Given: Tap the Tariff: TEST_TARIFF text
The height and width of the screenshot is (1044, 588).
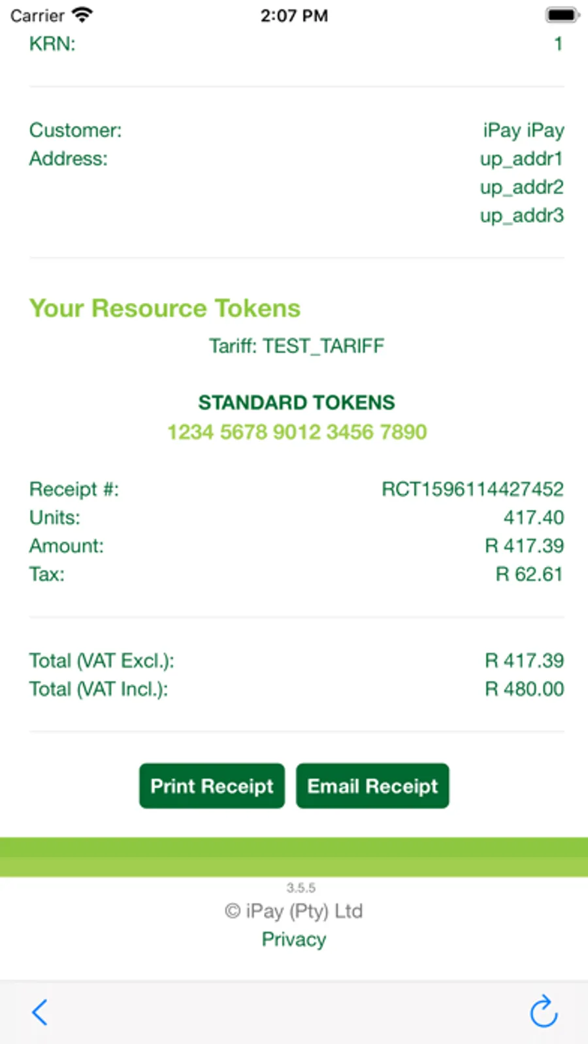Looking at the screenshot, I should click(297, 346).
